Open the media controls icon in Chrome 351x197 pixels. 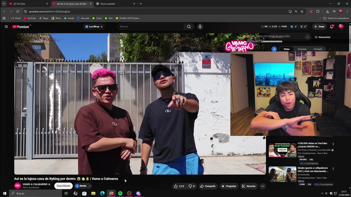(334, 11)
